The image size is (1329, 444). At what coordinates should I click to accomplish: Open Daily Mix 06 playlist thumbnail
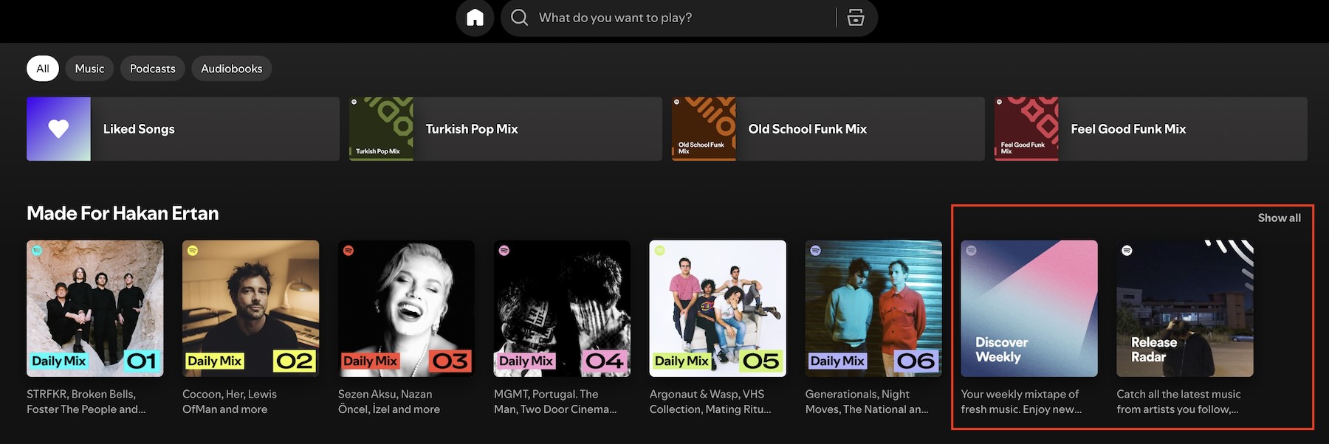click(873, 308)
